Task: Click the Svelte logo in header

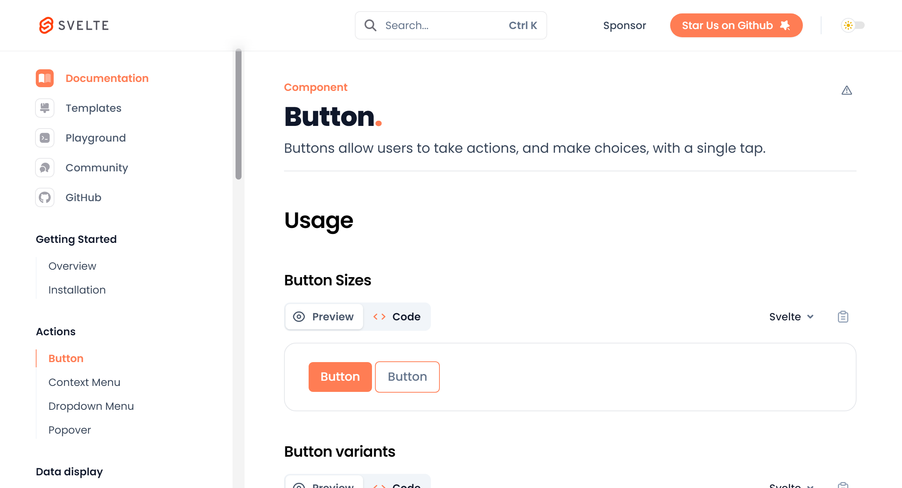Action: [x=74, y=25]
